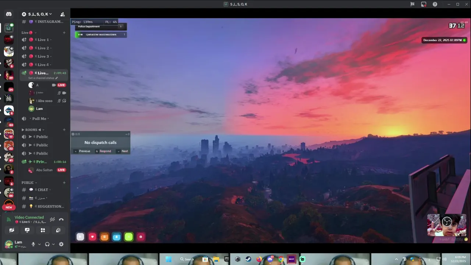
Task: Open server icon with badge 49
Action: [9, 75]
